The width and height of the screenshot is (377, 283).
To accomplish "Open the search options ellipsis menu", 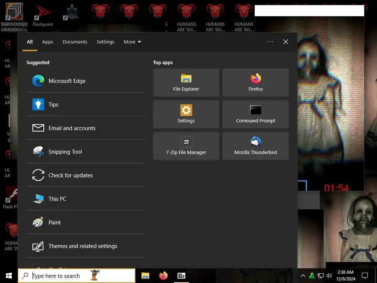I will point(270,42).
